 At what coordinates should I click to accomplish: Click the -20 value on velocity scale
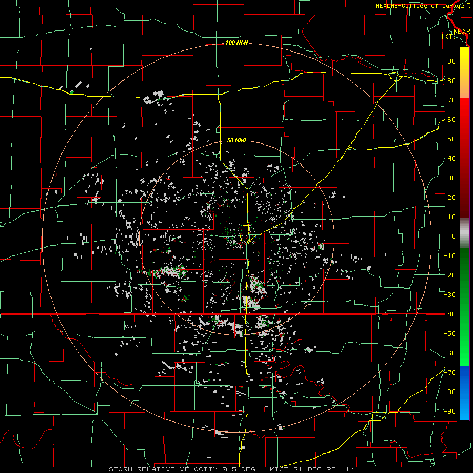pos(449,275)
